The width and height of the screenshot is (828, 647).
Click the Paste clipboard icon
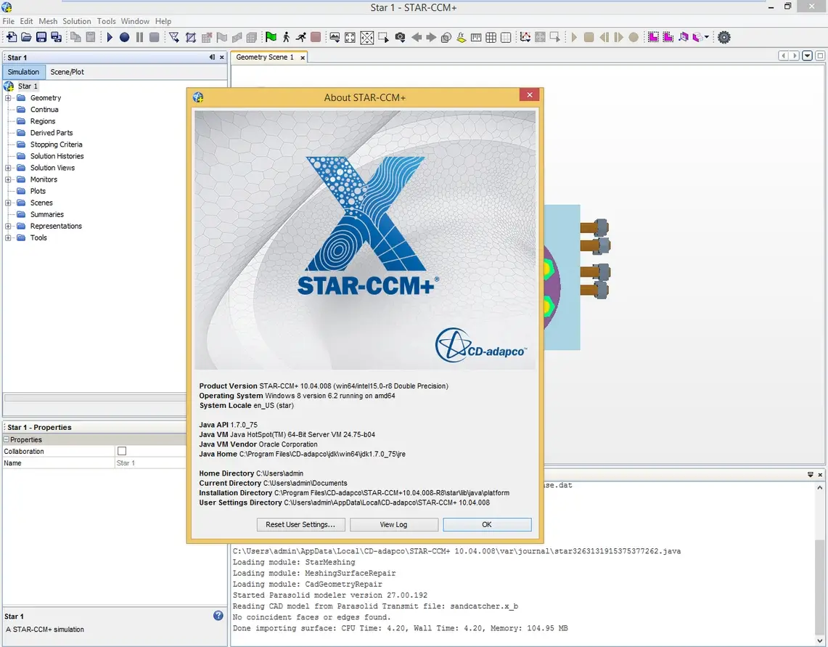coord(91,37)
